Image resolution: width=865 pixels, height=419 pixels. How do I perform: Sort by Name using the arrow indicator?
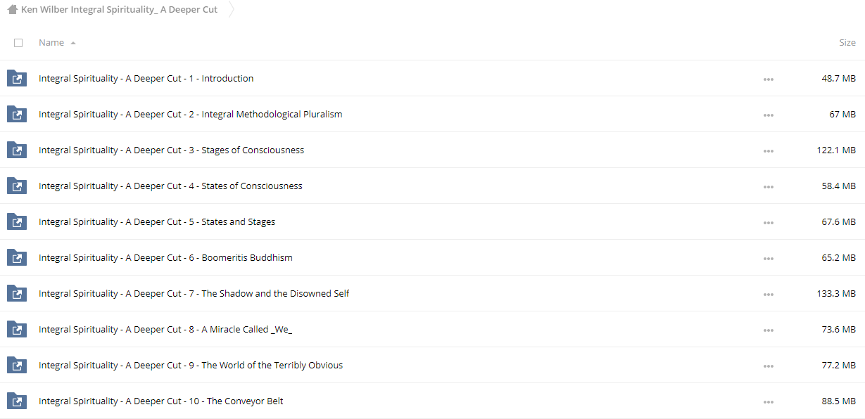point(73,43)
